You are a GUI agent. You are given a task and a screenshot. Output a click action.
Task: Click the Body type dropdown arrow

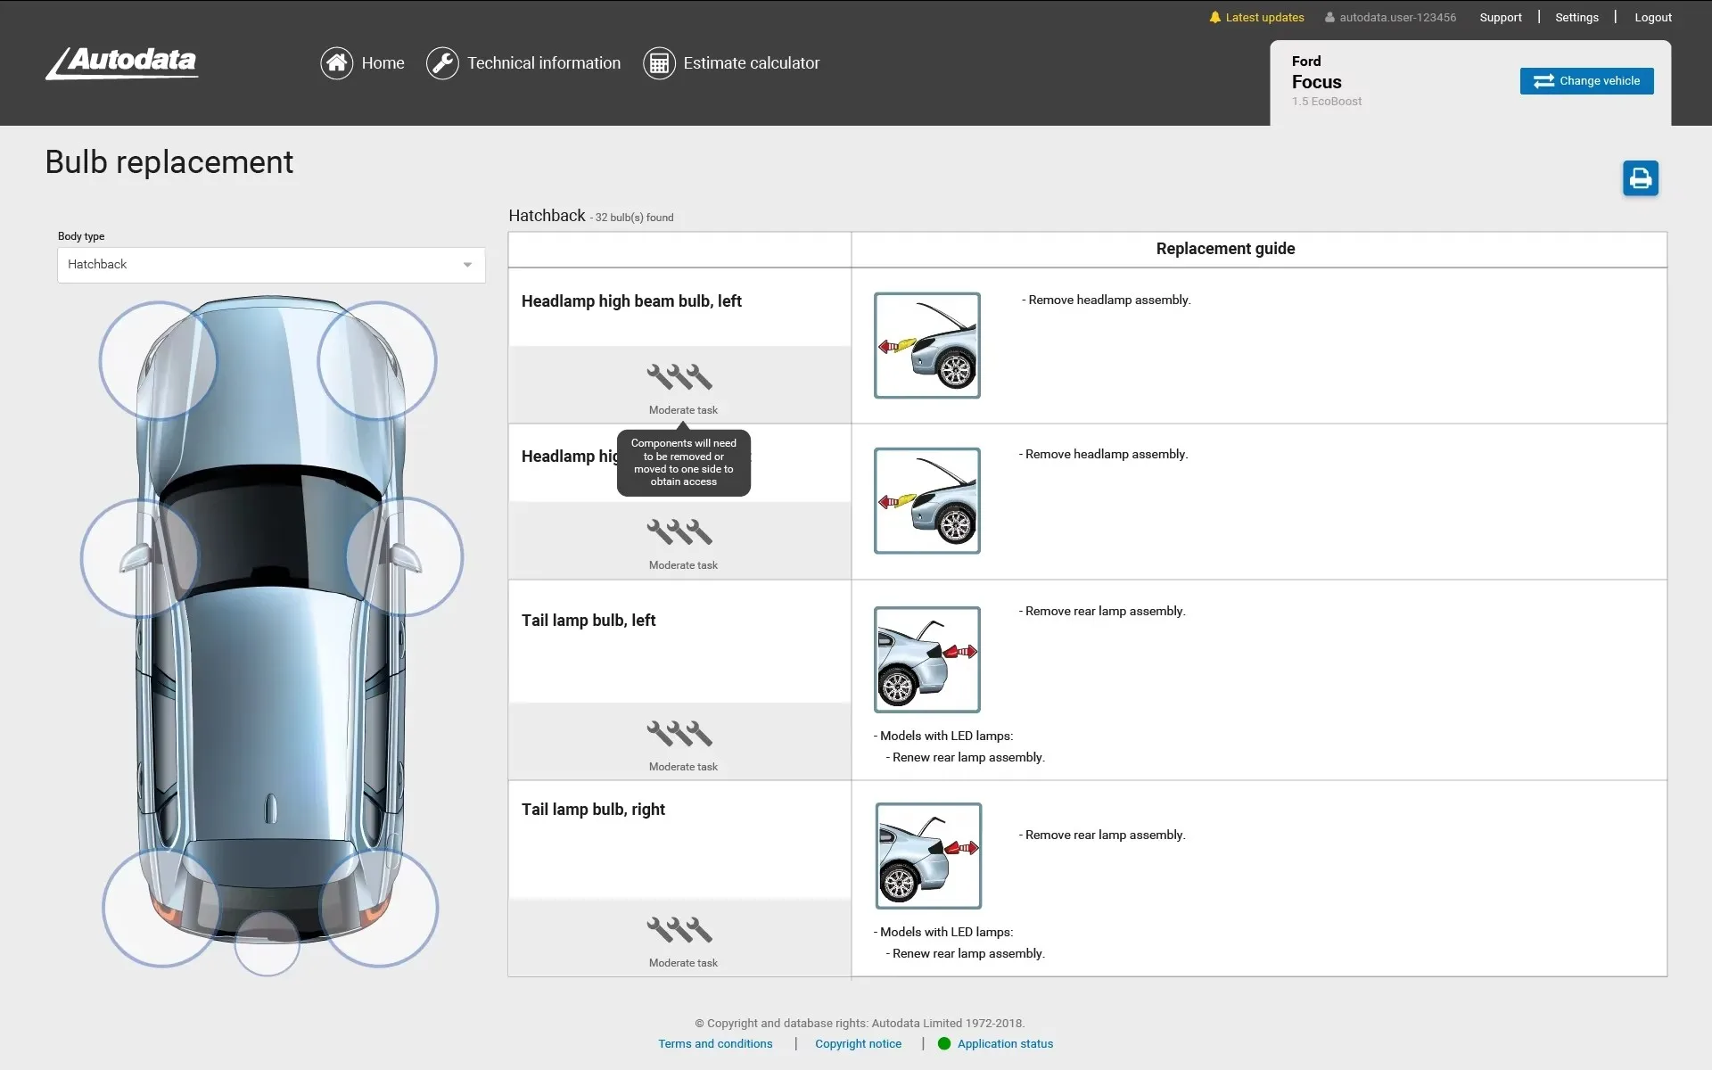(x=467, y=265)
